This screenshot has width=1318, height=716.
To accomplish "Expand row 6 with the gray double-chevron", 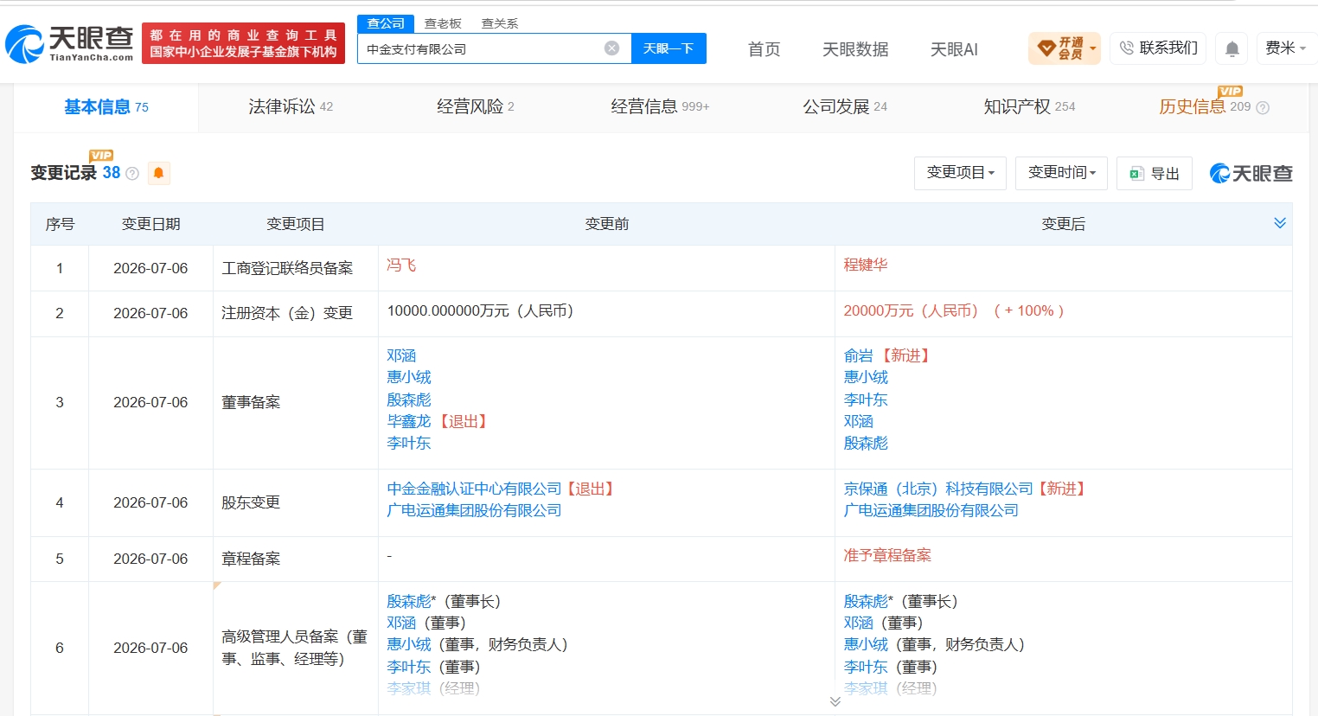I will click(x=835, y=701).
